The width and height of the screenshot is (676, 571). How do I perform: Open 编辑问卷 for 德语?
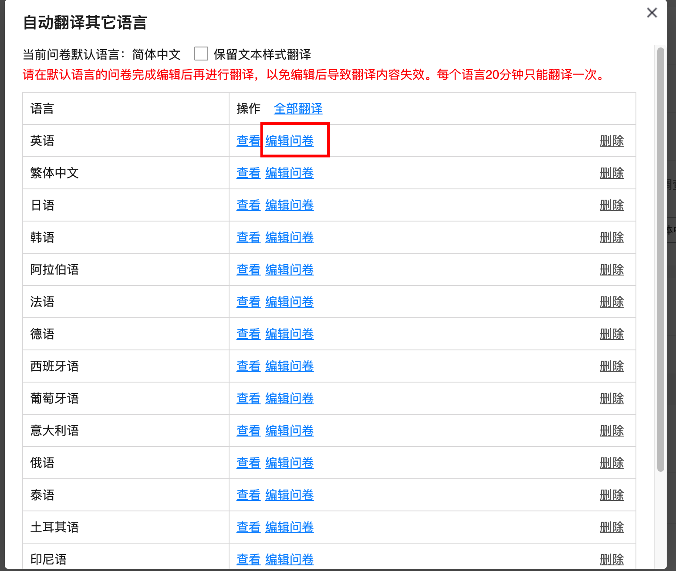pos(290,334)
